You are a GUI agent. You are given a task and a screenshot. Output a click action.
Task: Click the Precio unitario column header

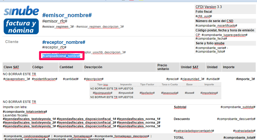pos(163,67)
